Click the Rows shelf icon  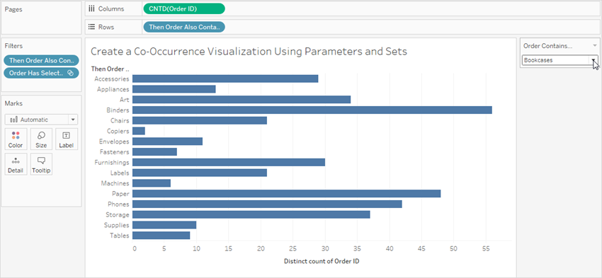pyautogui.click(x=91, y=27)
